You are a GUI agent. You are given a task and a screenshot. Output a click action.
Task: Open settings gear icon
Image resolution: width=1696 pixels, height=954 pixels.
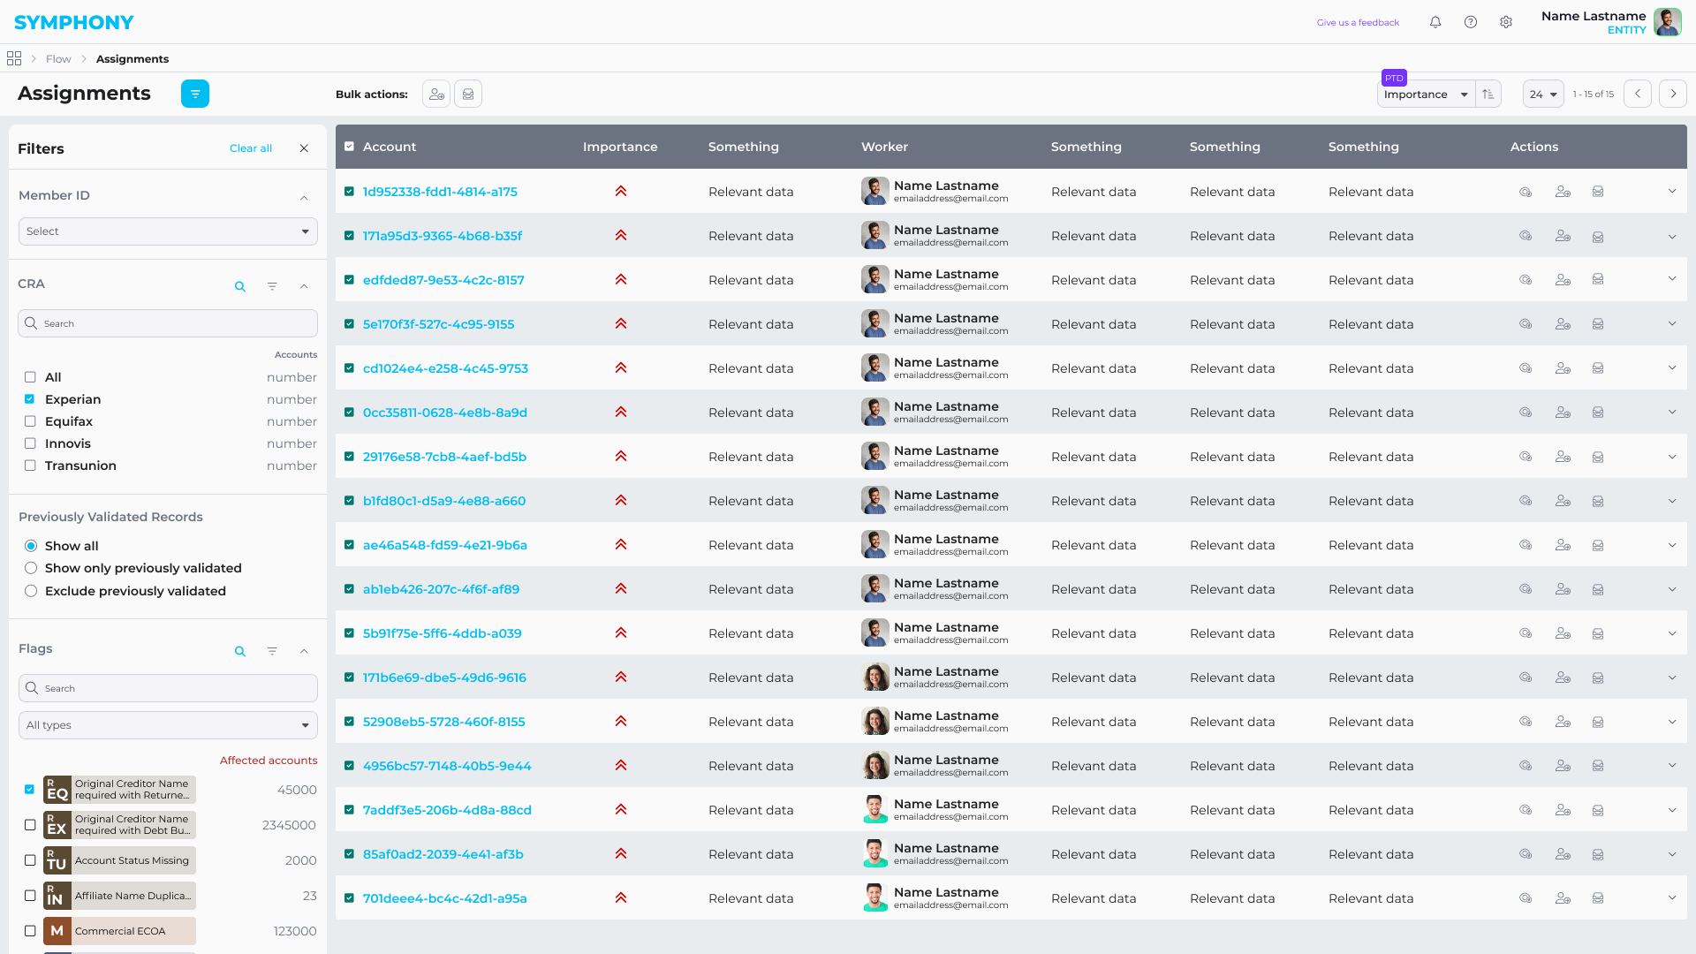pos(1506,22)
